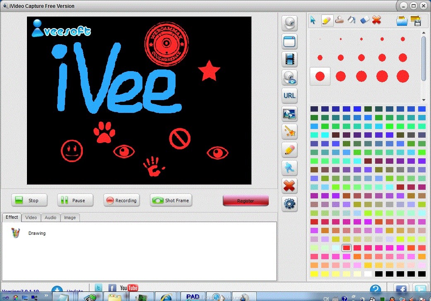Click the blue running figure icon
This screenshot has height=301, width=431.
[289, 167]
